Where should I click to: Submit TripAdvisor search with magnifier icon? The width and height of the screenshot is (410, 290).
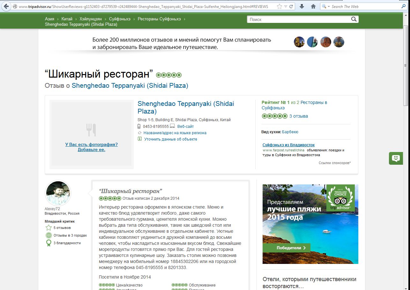click(354, 19)
